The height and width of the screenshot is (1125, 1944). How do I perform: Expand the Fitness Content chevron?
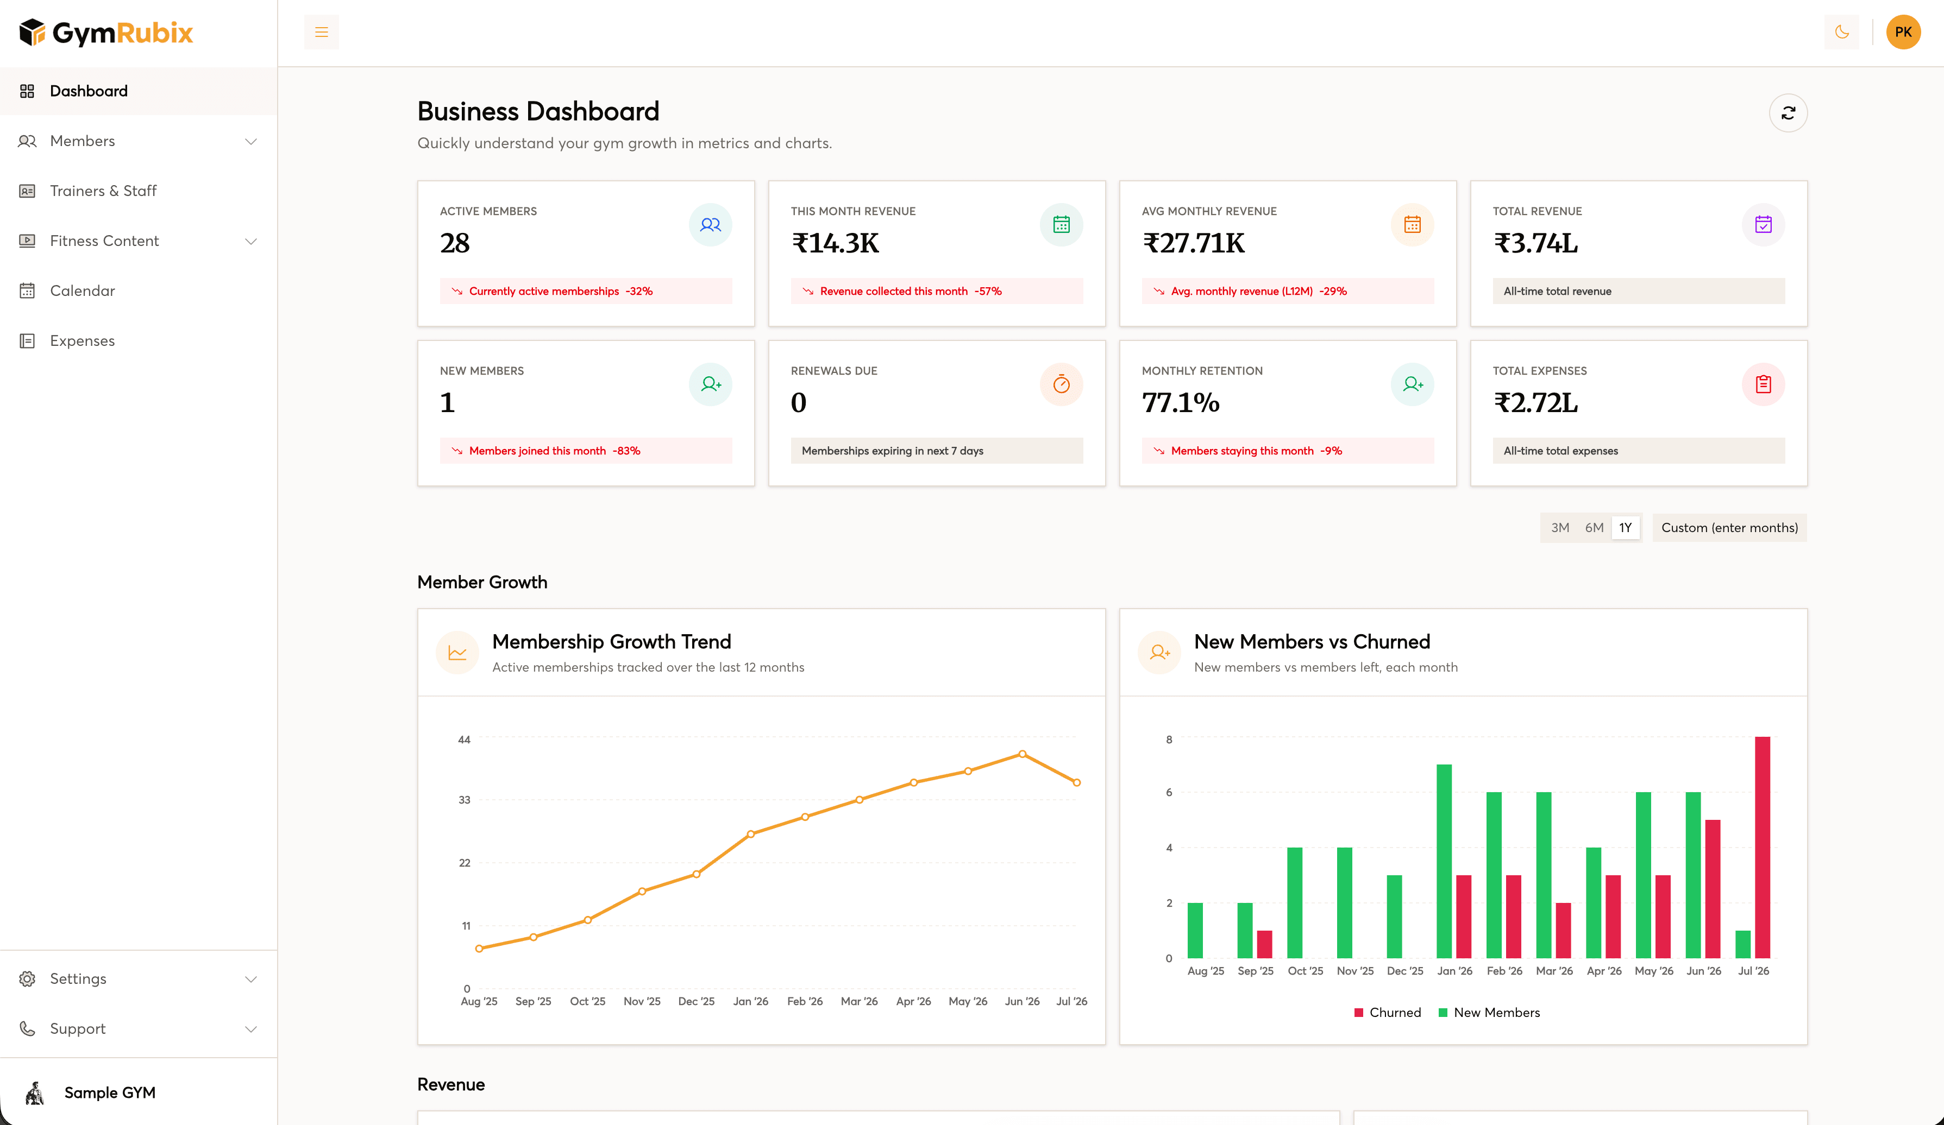pyautogui.click(x=250, y=242)
